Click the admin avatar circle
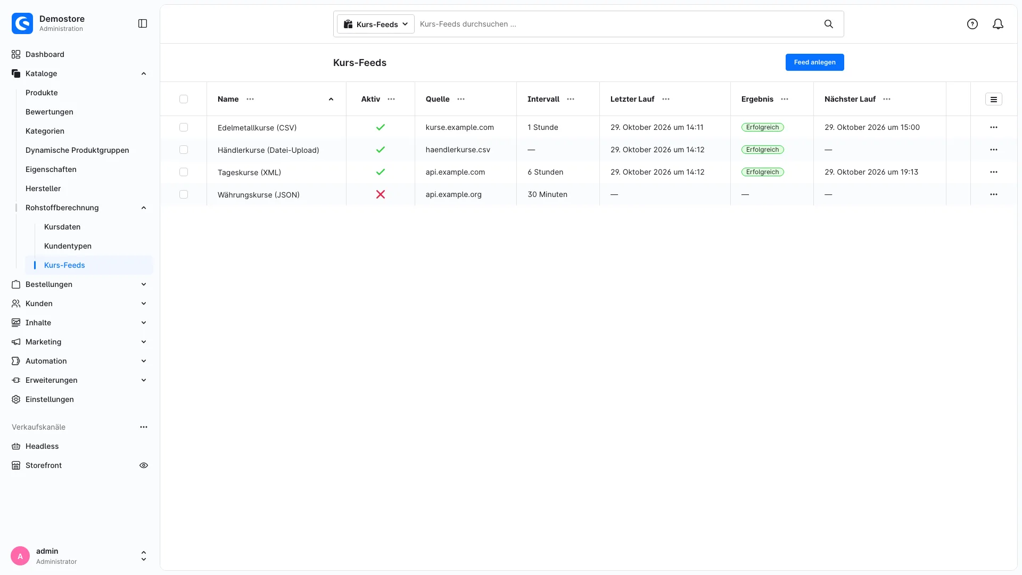Screen dimensions: 1022x575 click(x=20, y=556)
